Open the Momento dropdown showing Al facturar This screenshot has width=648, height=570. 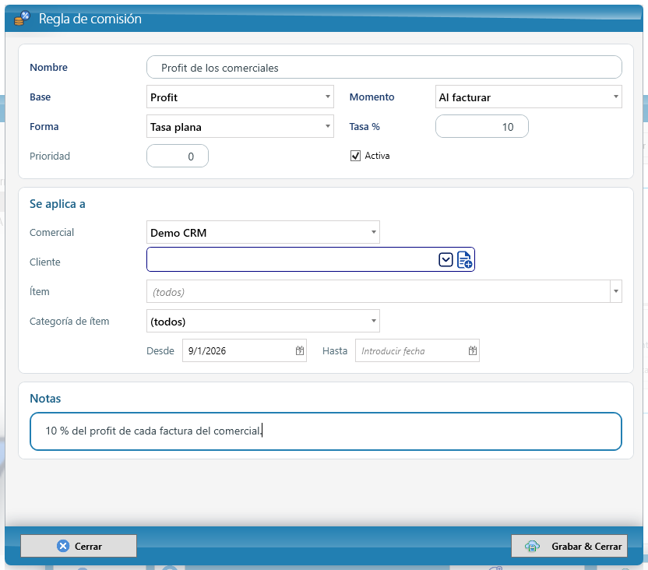click(x=529, y=97)
